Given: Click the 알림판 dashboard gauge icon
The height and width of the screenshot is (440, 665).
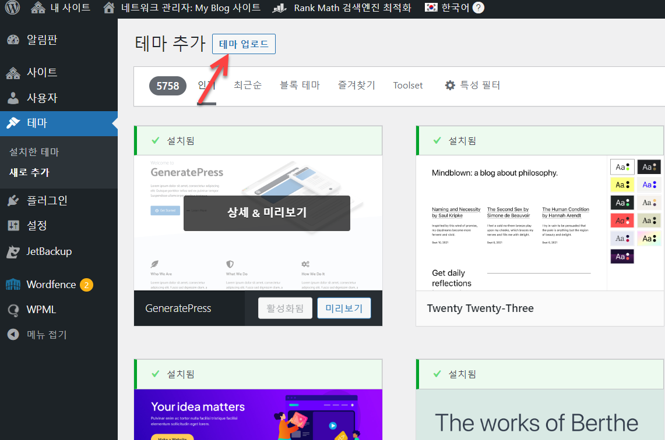Looking at the screenshot, I should [x=13, y=40].
